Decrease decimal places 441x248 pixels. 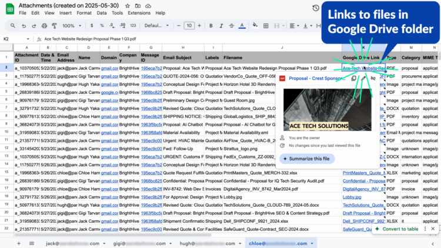(x=112, y=26)
